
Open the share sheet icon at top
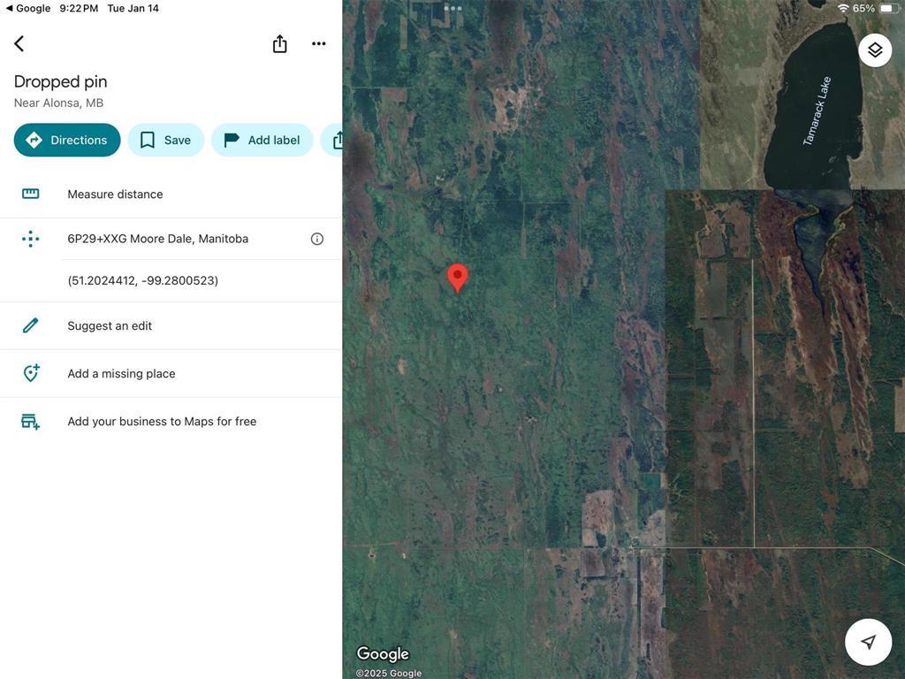(279, 43)
